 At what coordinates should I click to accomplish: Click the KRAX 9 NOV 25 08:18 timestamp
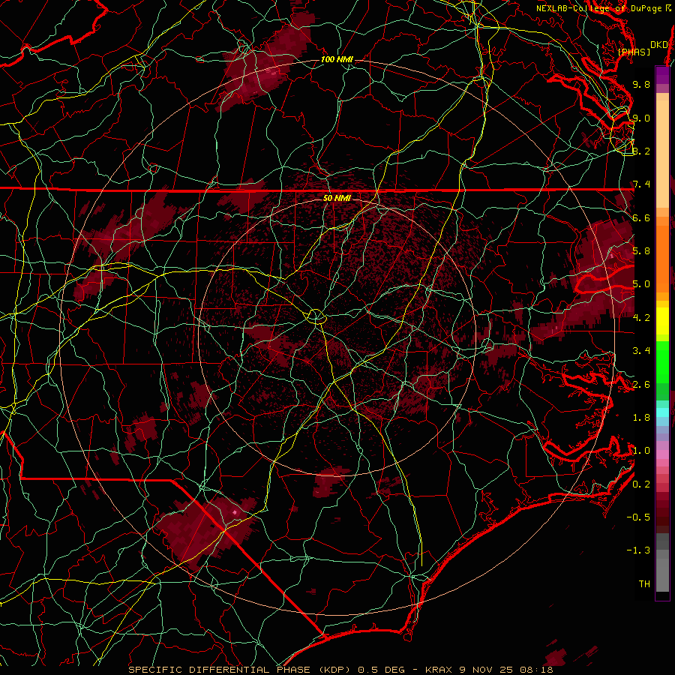(489, 670)
